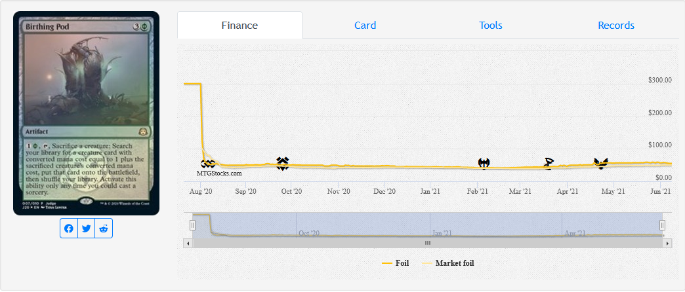
Task: Toggle the Foil series in legend
Action: 396,263
